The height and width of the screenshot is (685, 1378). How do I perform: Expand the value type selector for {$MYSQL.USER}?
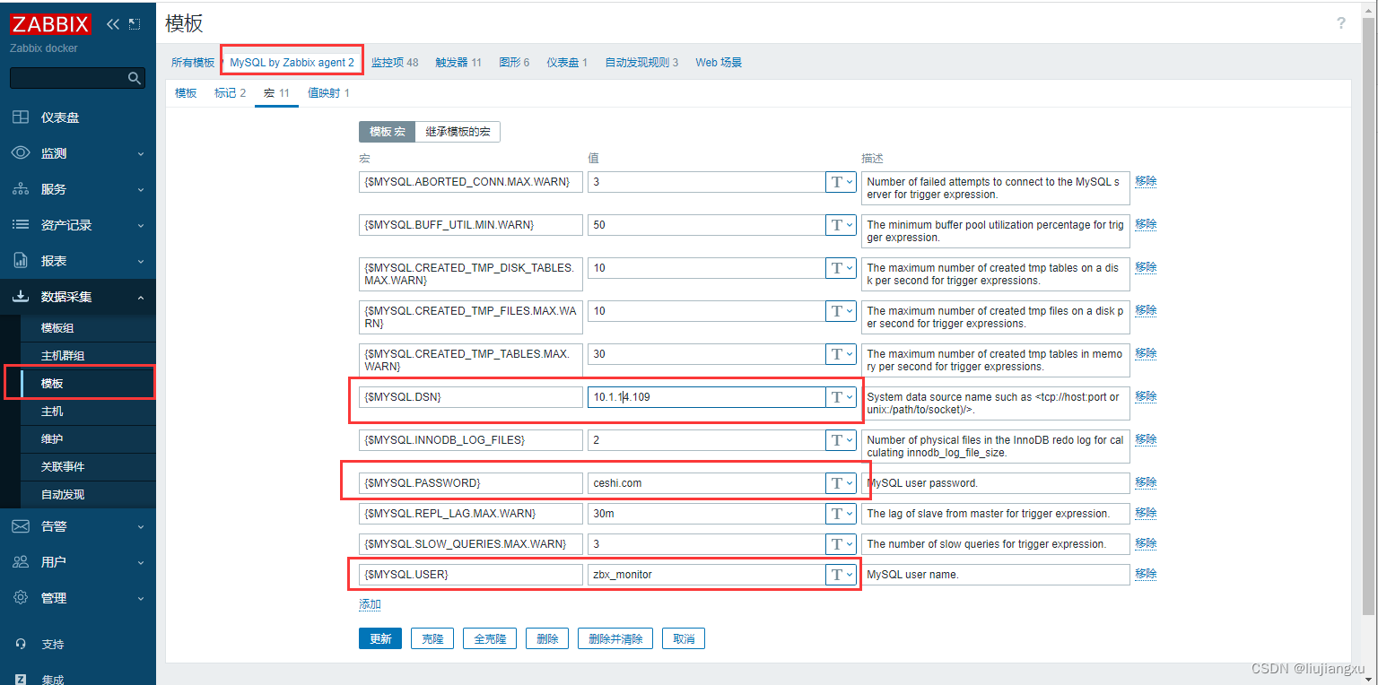pos(841,574)
